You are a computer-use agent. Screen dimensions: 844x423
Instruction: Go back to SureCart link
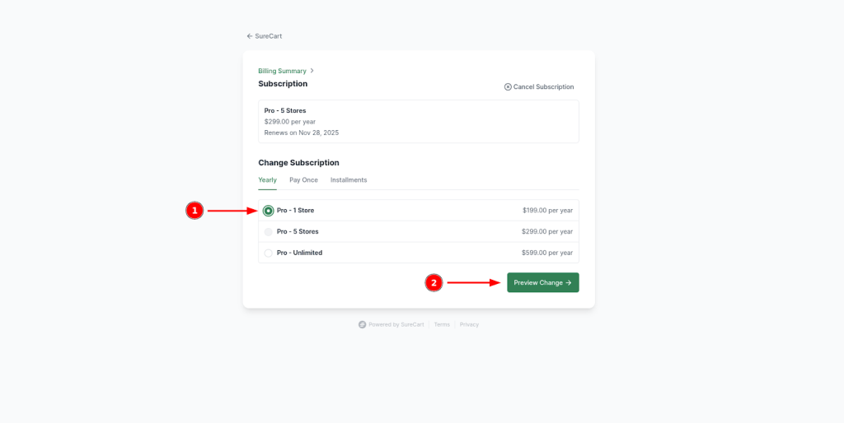[x=269, y=36]
